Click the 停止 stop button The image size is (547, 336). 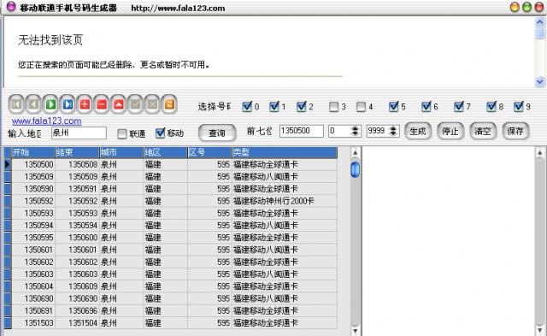(450, 131)
